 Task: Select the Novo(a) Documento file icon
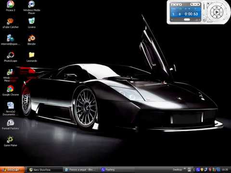[x=11, y=109]
